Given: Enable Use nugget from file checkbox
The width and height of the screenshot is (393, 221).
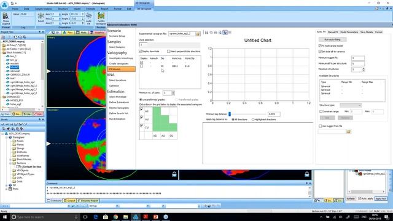Looking at the screenshot, I should 321,126.
